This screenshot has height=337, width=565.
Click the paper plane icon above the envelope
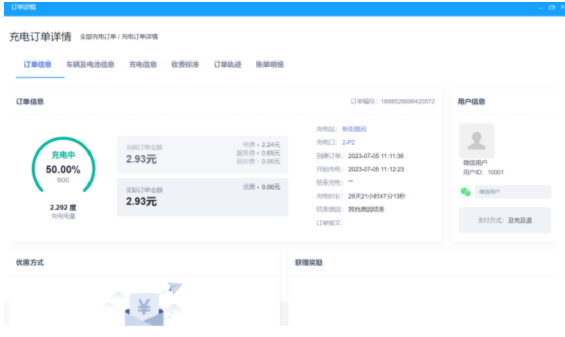tap(174, 288)
